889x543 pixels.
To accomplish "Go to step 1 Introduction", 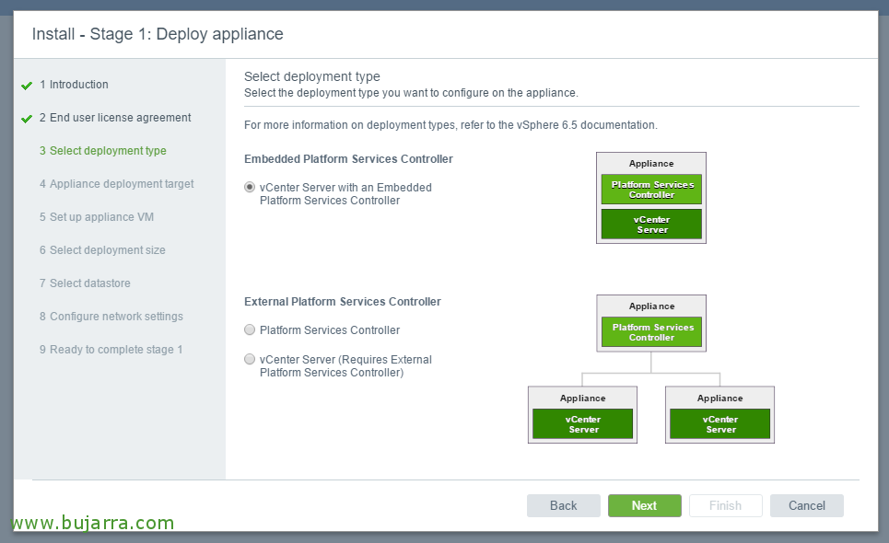I will point(78,85).
